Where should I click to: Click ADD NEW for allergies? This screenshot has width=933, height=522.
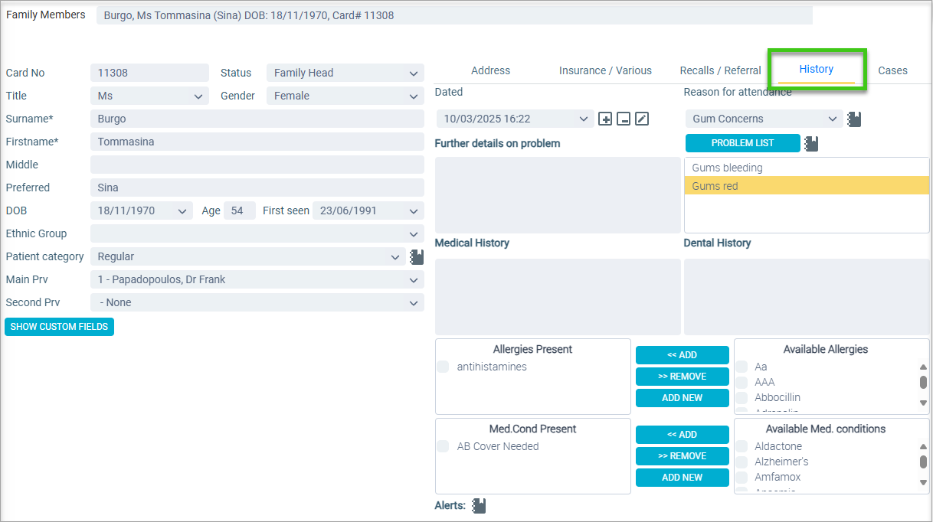tap(683, 398)
